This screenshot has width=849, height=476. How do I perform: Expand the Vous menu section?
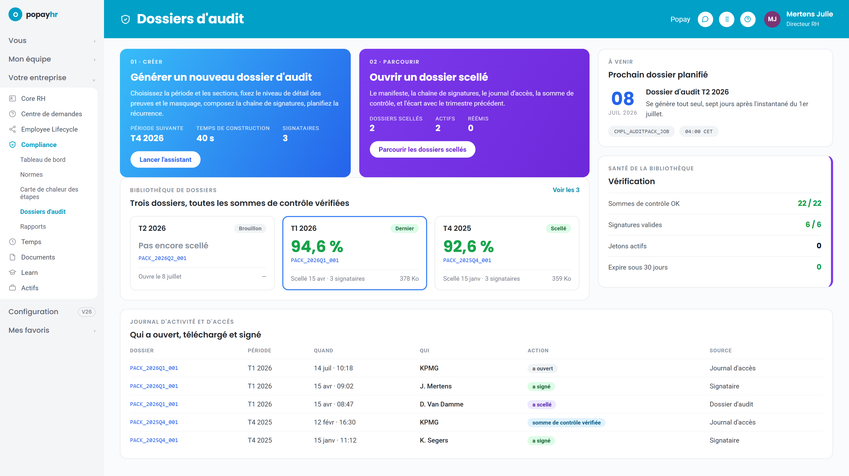coord(52,41)
